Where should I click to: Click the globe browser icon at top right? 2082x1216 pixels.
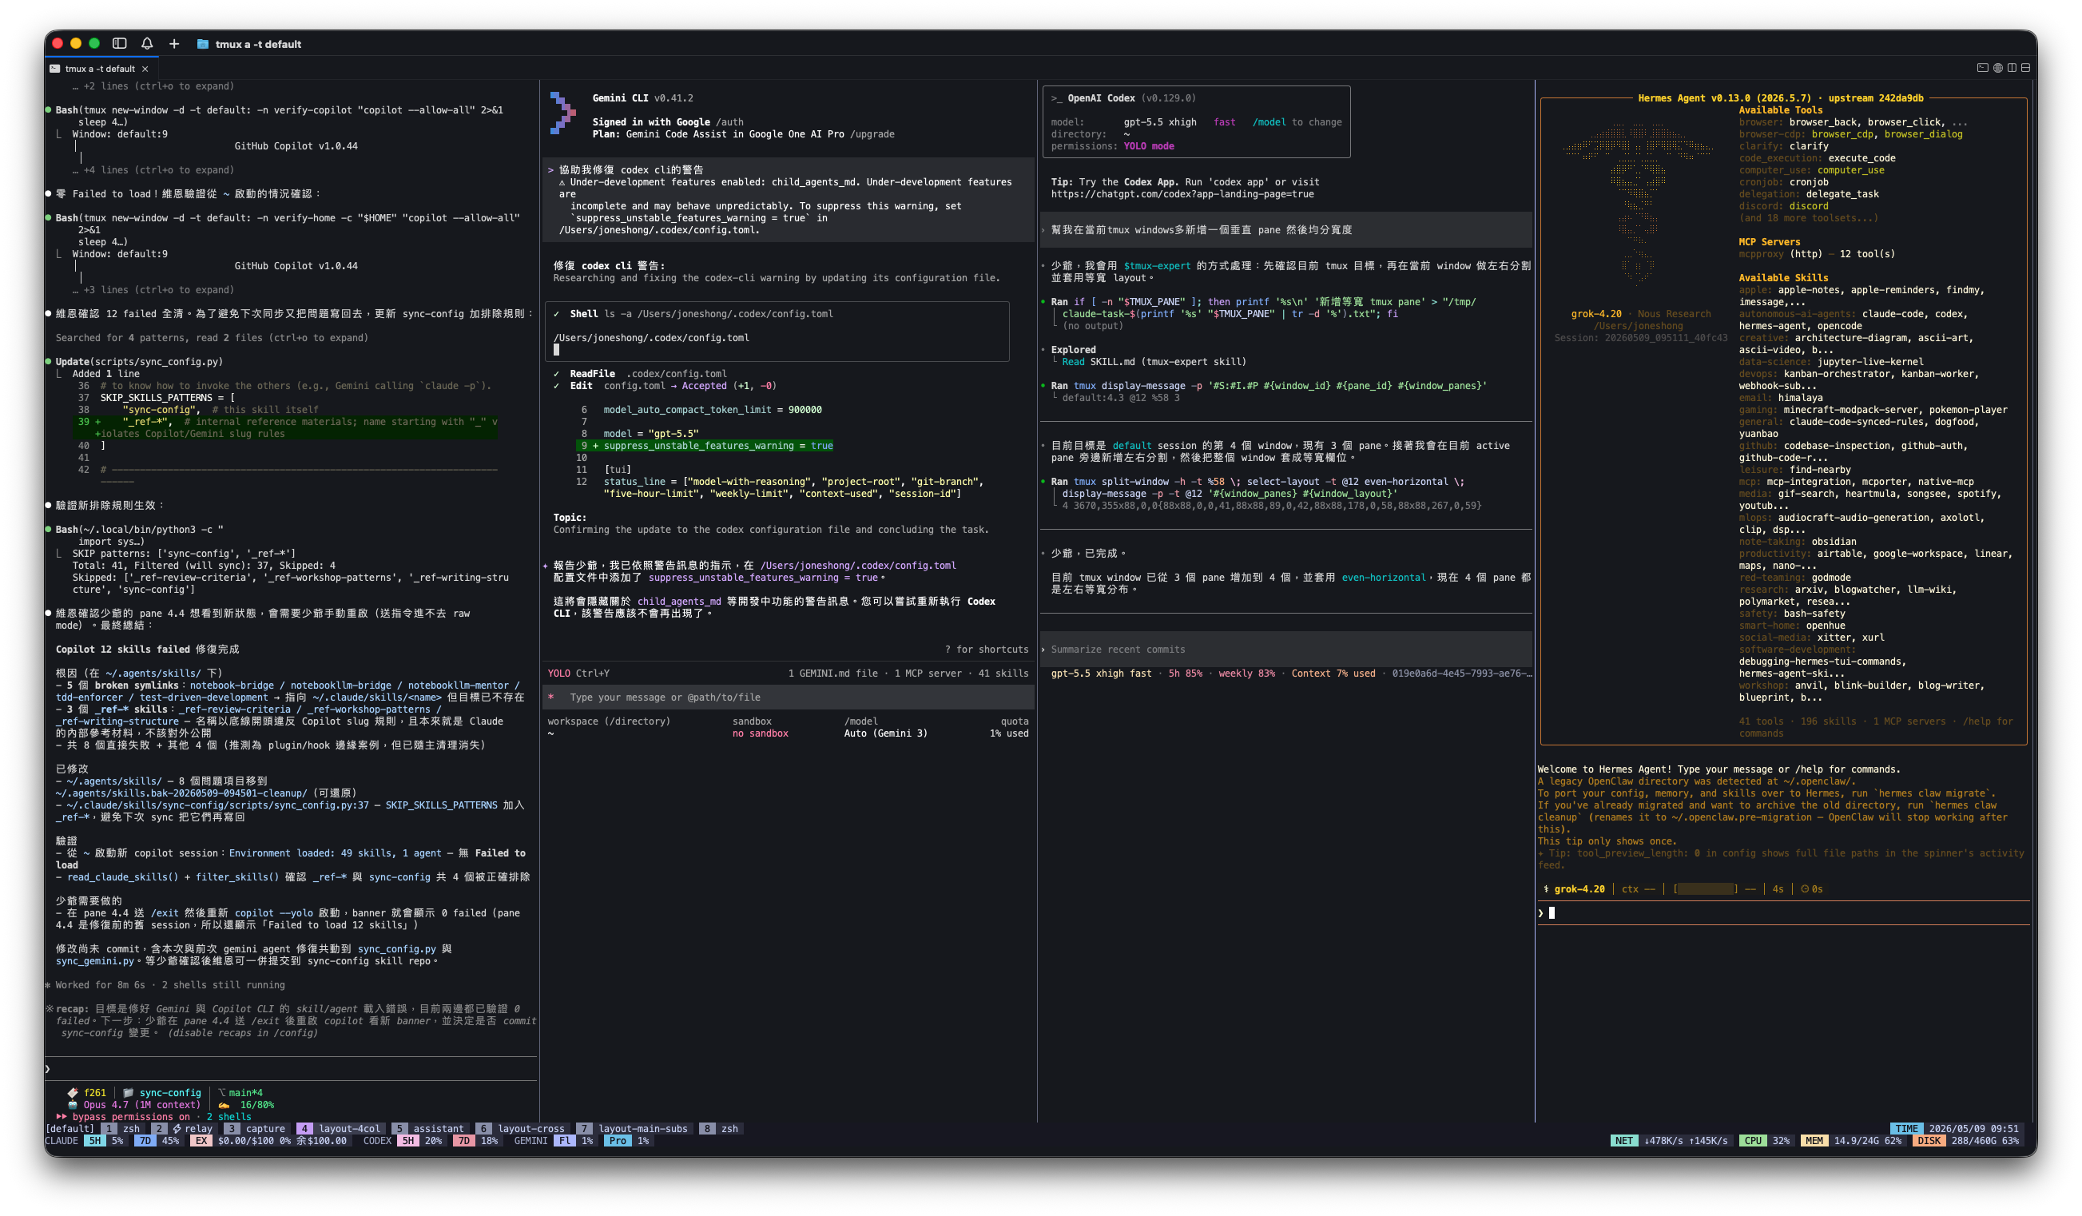point(1998,68)
